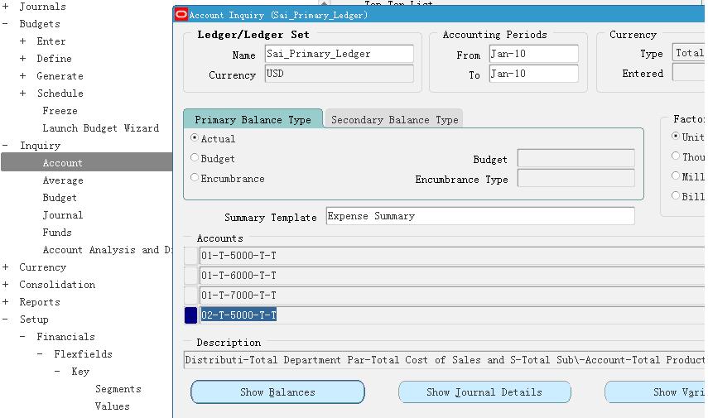Collapse the Budgets tree node

pyautogui.click(x=6, y=23)
